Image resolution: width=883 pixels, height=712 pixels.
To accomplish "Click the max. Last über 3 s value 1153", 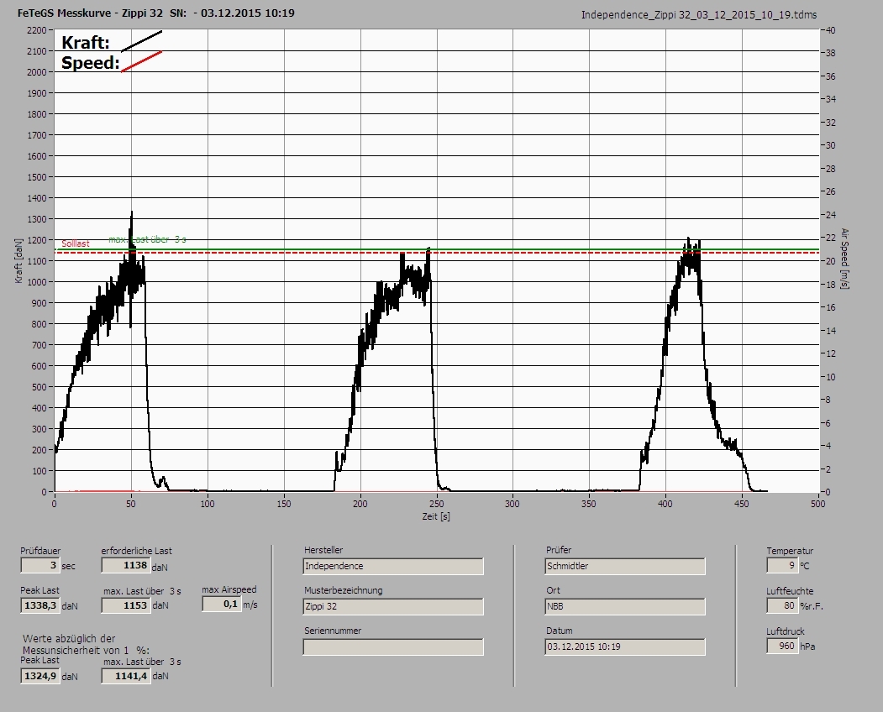I will (x=125, y=605).
